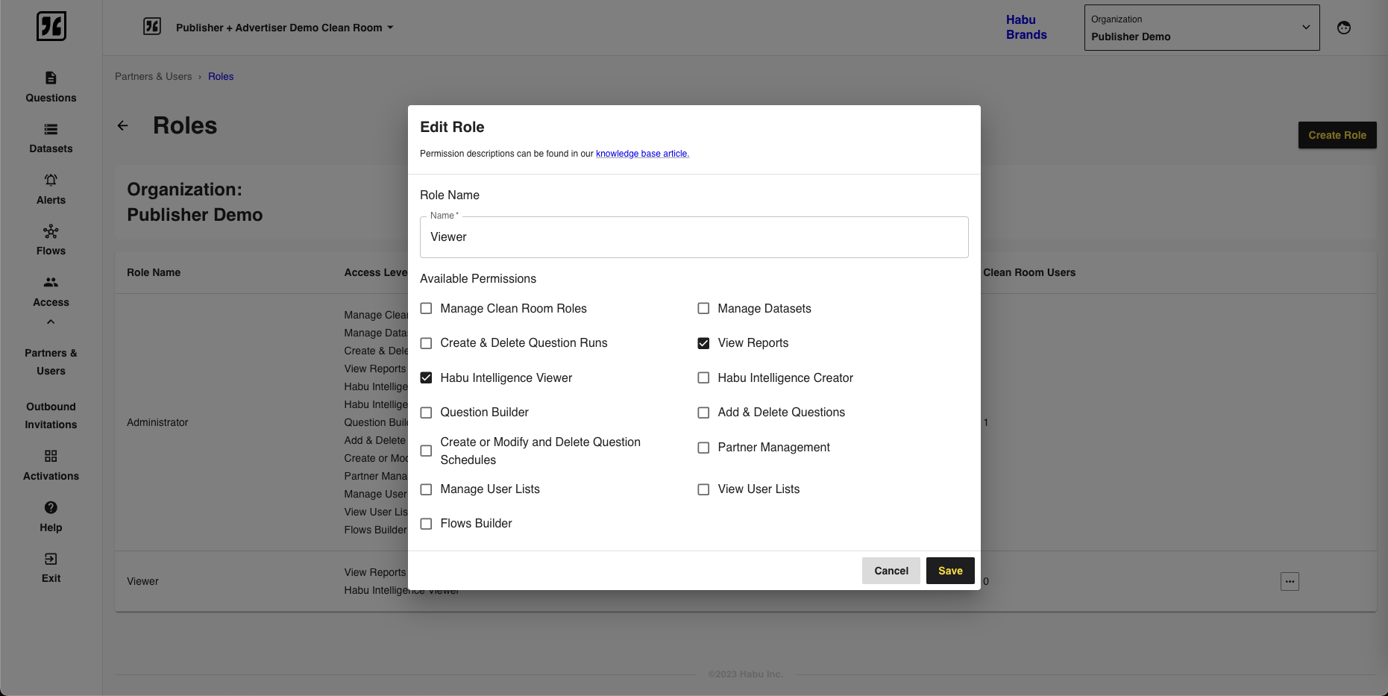Check Habu Intelligence Creator permission
Image resolution: width=1388 pixels, height=696 pixels.
click(703, 377)
